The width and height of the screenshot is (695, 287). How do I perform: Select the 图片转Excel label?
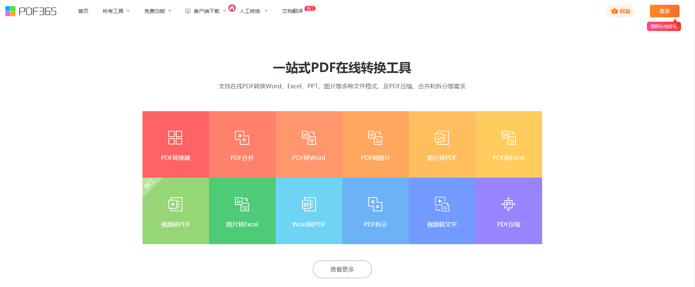coord(242,224)
